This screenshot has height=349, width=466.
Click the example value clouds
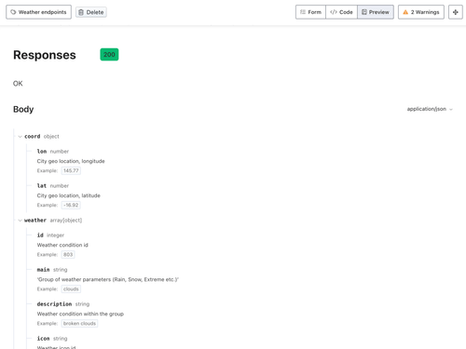click(71, 289)
